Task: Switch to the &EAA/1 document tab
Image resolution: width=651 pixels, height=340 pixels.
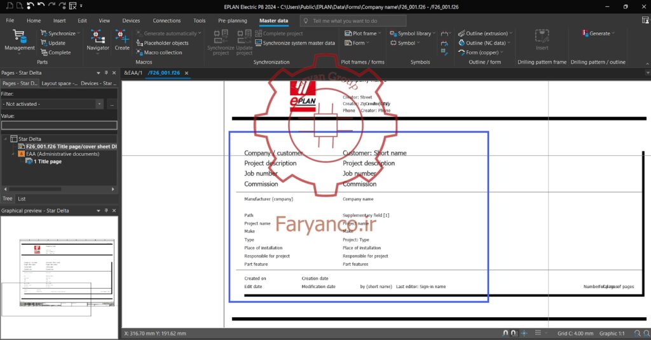Action: (133, 73)
